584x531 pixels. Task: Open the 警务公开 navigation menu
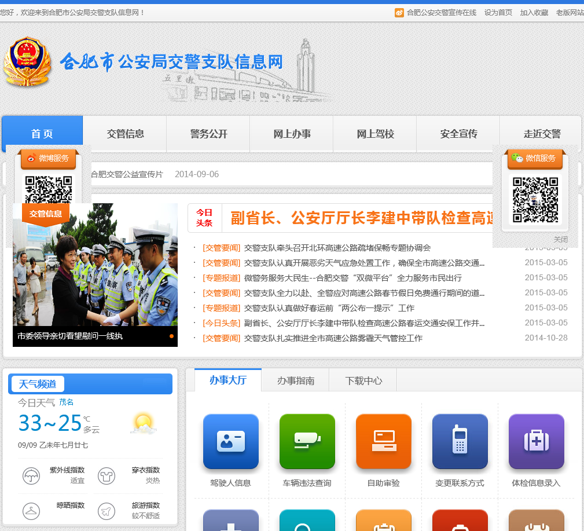pos(208,133)
